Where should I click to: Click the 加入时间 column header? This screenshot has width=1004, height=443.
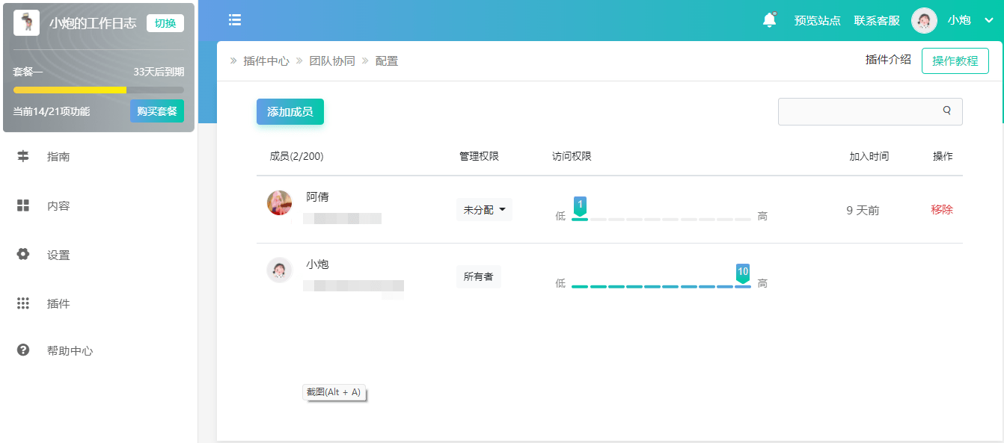click(x=869, y=156)
